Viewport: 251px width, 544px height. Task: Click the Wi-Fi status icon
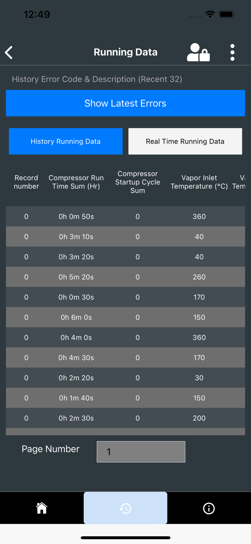click(210, 15)
